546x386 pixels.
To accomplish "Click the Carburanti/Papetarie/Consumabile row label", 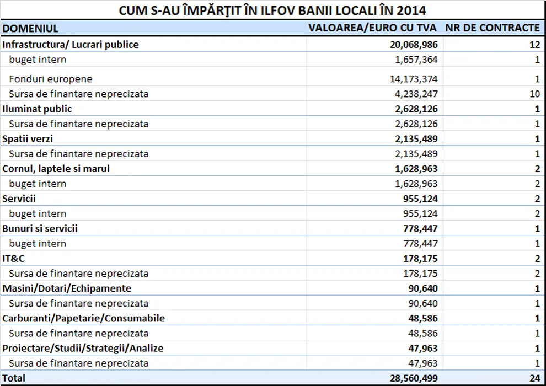I will 84,318.
